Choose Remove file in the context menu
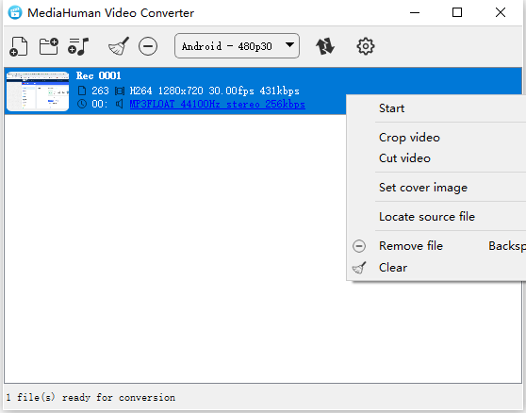Viewport: 526px width, 413px height. click(436, 246)
